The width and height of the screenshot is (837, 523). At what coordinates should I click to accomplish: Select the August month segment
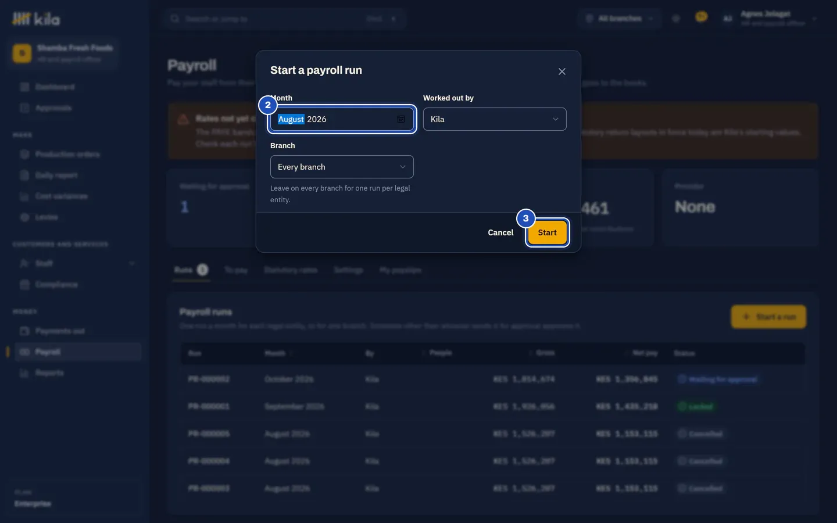coord(291,119)
